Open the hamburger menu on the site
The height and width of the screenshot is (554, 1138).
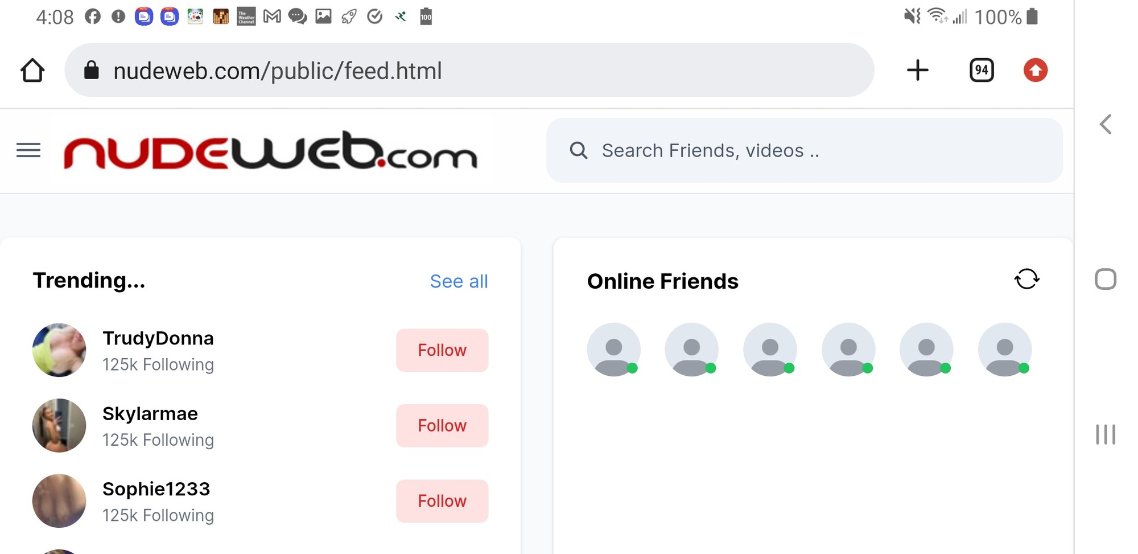[x=28, y=150]
